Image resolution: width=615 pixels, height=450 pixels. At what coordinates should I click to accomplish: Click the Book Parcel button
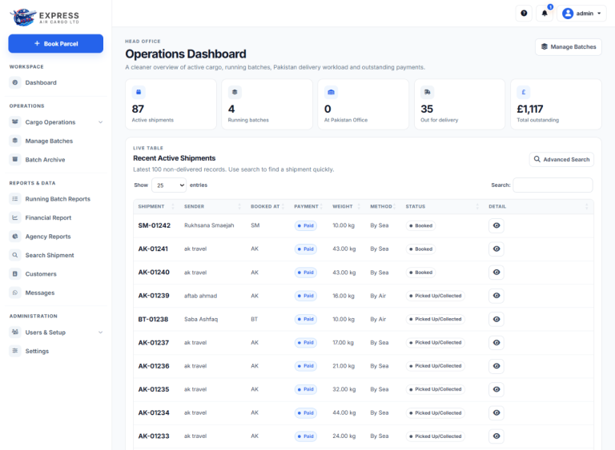click(56, 43)
